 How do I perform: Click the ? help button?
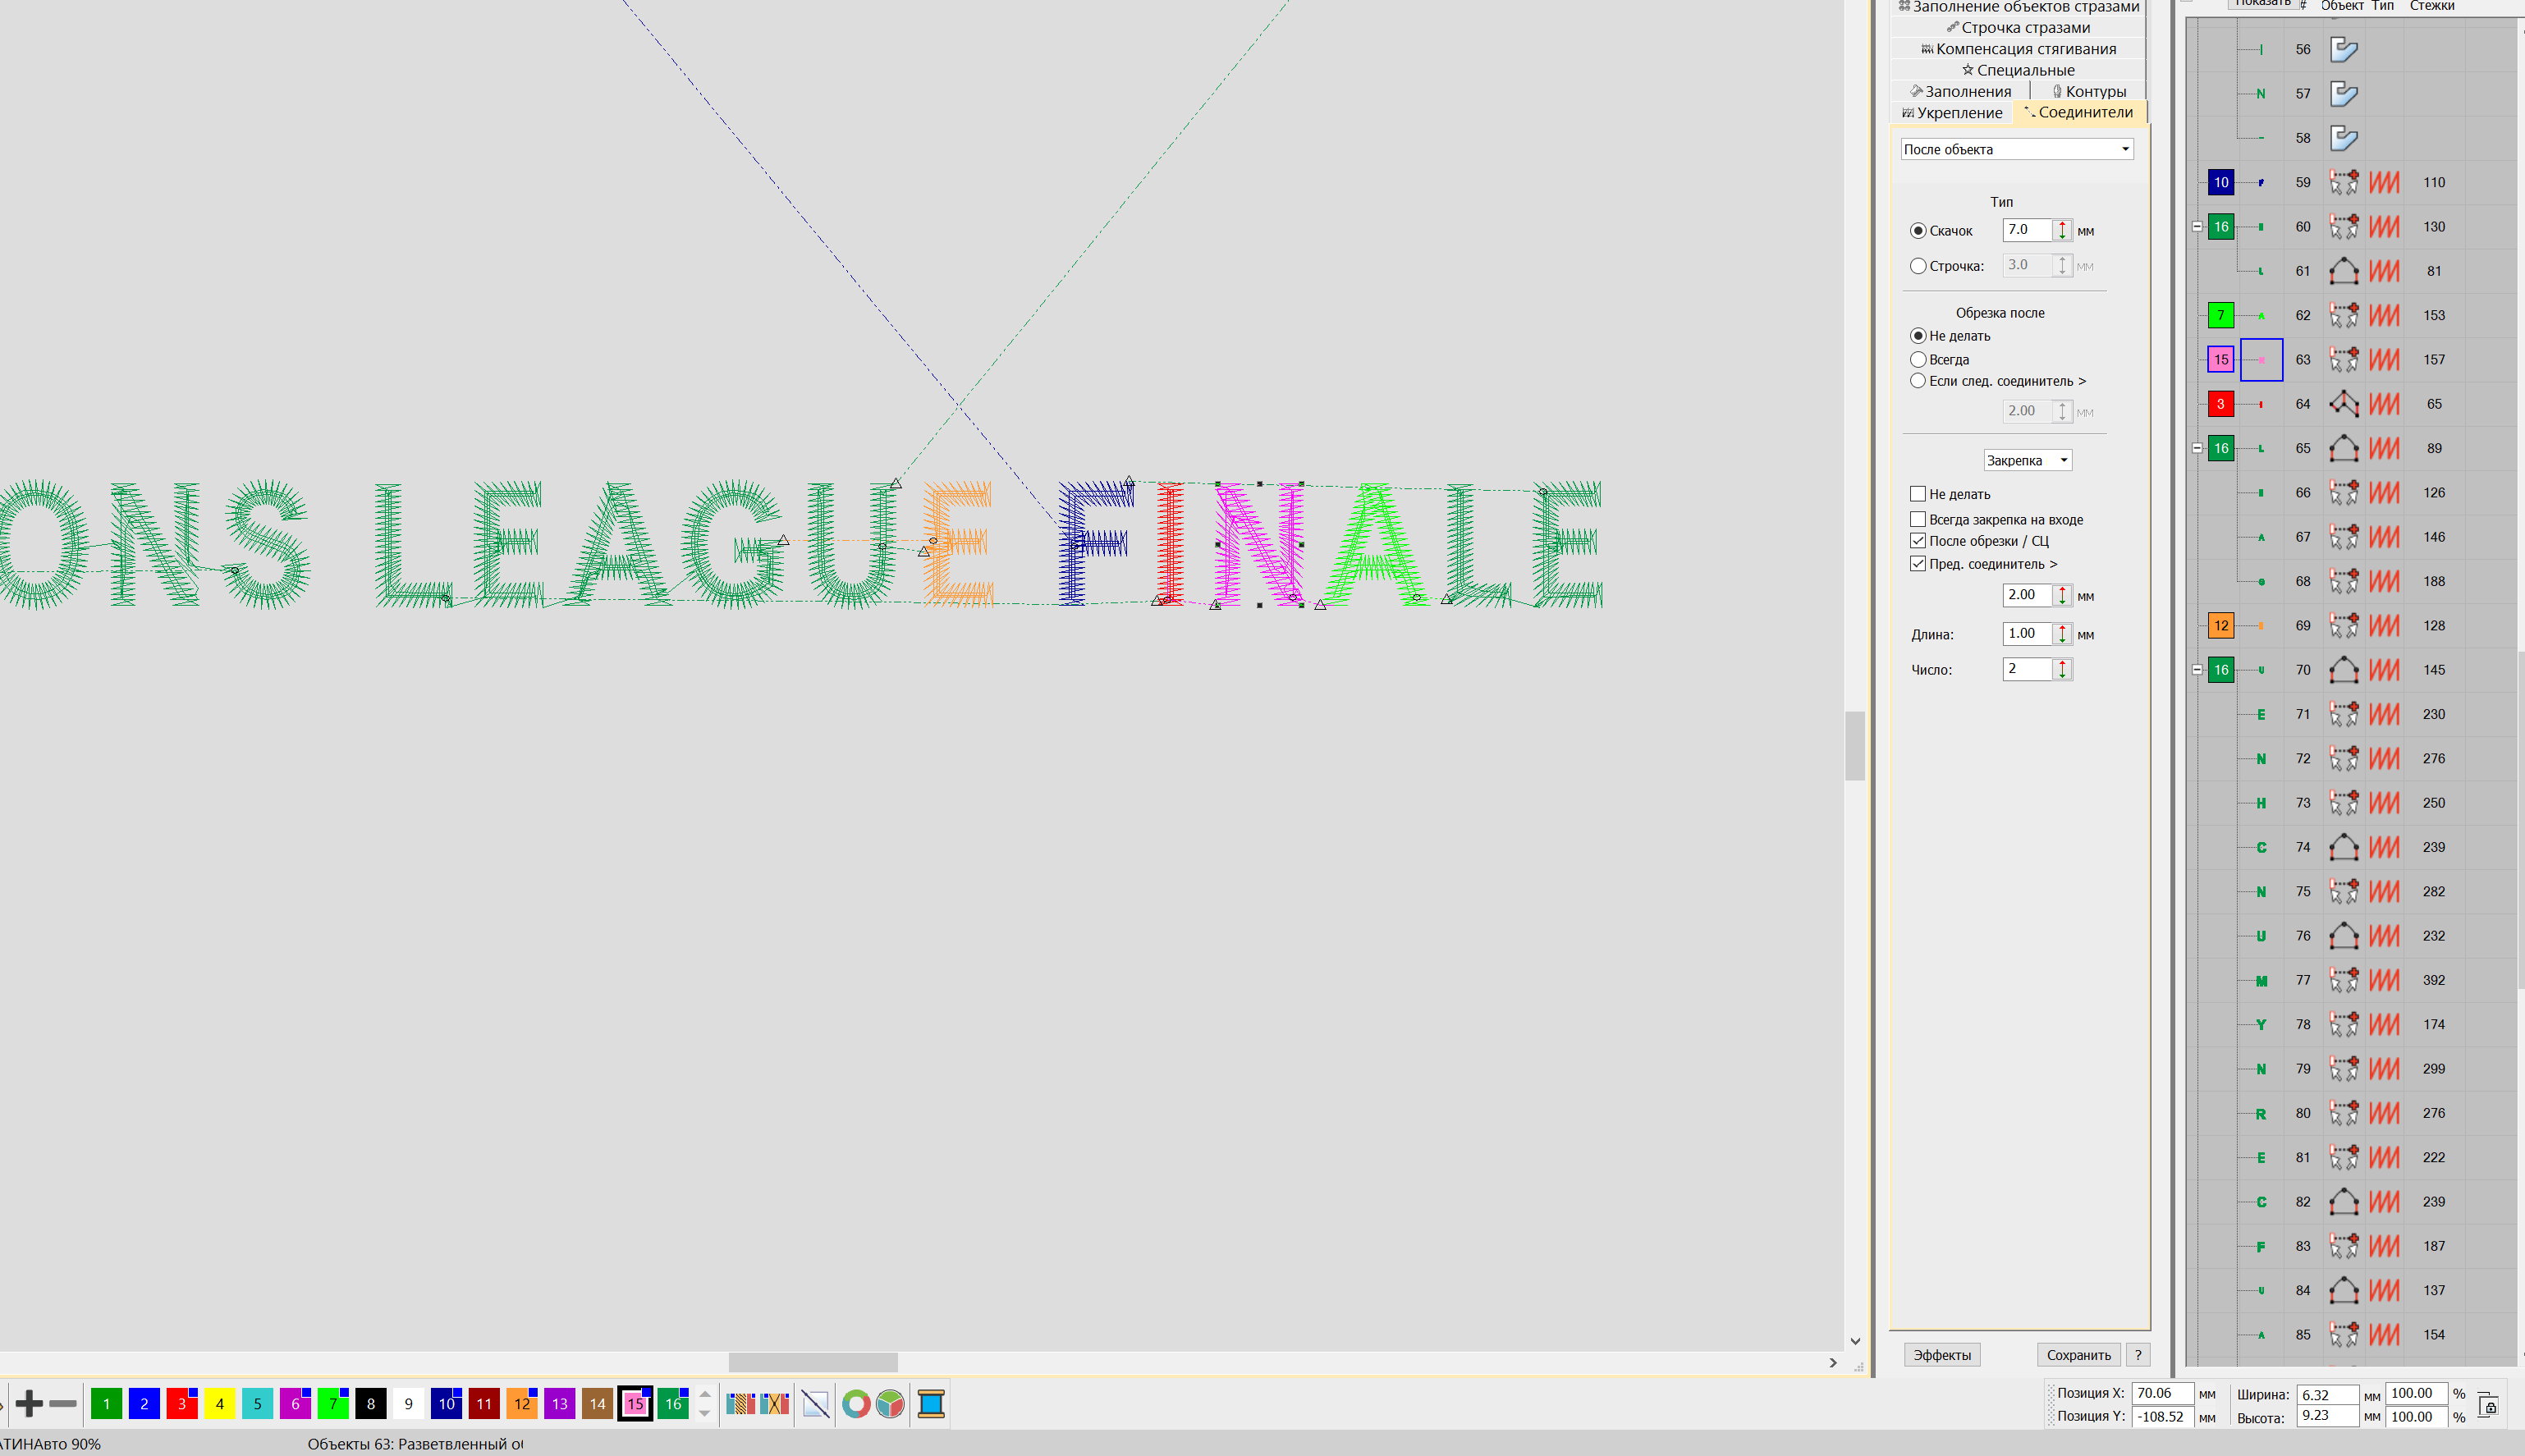pyautogui.click(x=2138, y=1355)
